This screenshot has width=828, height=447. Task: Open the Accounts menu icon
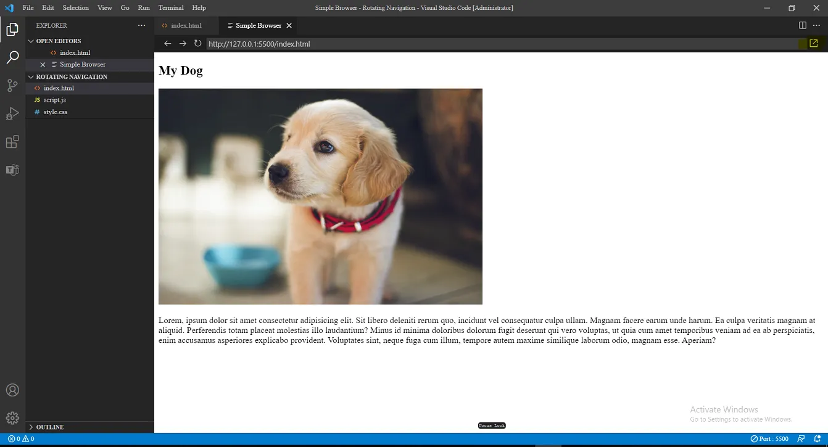pyautogui.click(x=12, y=390)
